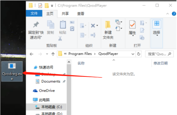Open the recent locations dropdown arrow
Screen dimensions: 177x115
pos(47,54)
